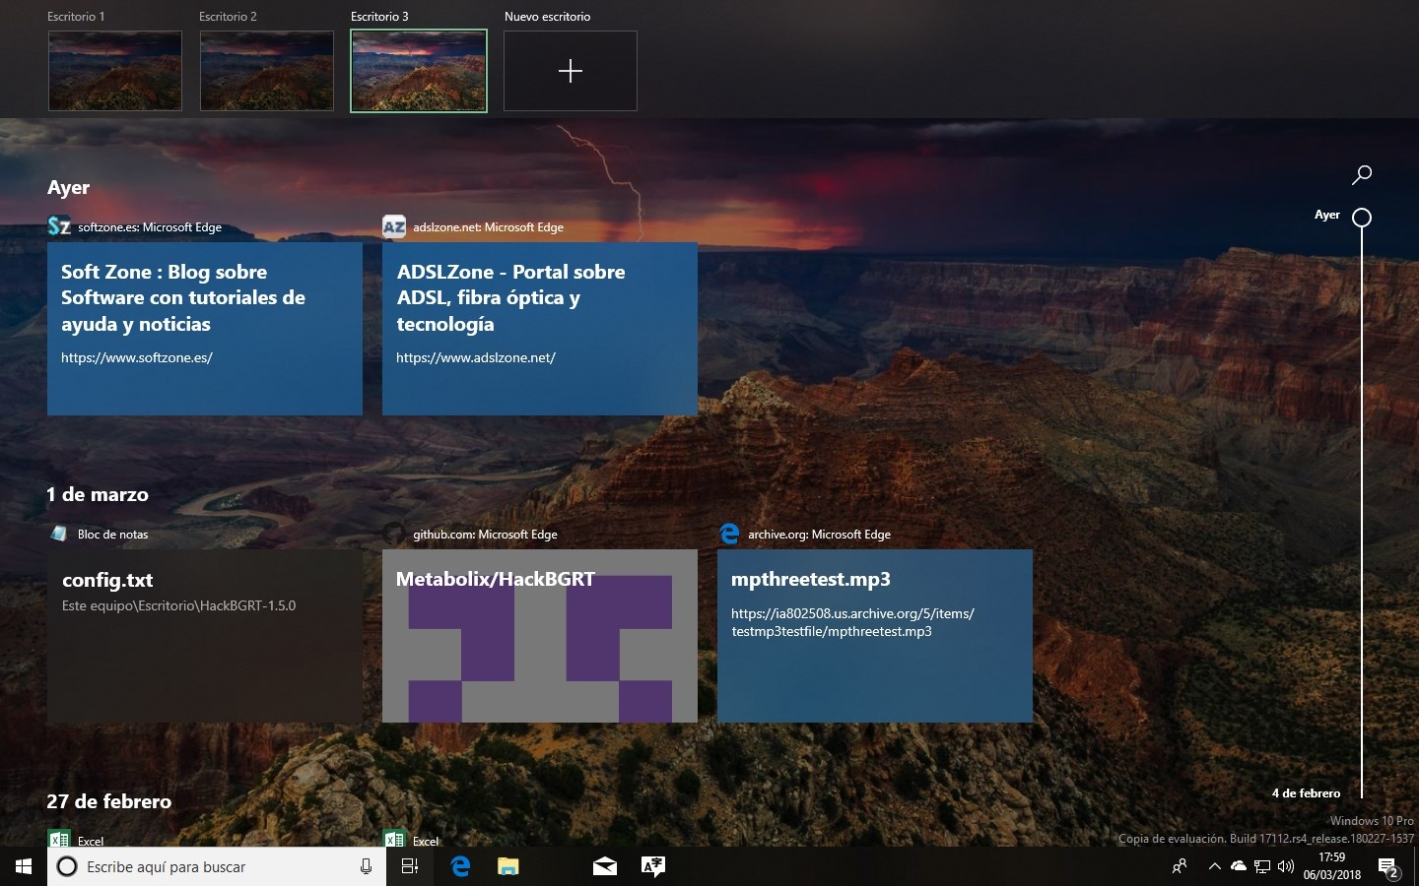This screenshot has height=886, width=1419.
Task: Click the Cortana circle icon
Action: [67, 866]
